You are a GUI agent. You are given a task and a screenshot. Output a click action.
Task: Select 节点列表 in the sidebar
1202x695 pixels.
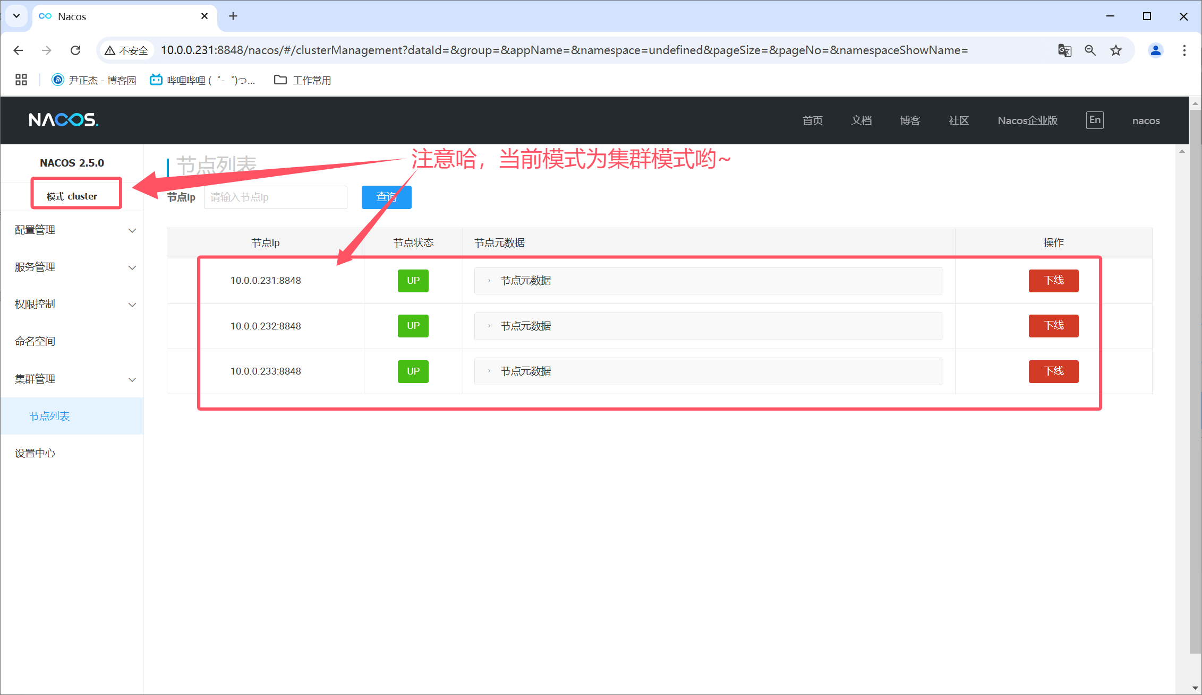click(x=49, y=416)
